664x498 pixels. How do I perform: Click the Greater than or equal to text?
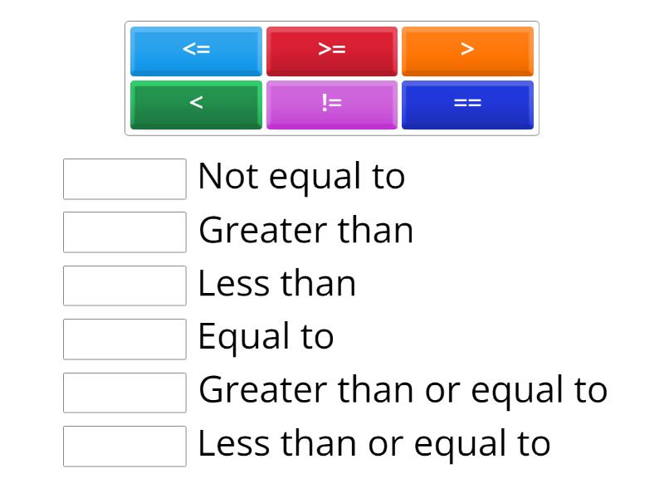click(x=403, y=390)
